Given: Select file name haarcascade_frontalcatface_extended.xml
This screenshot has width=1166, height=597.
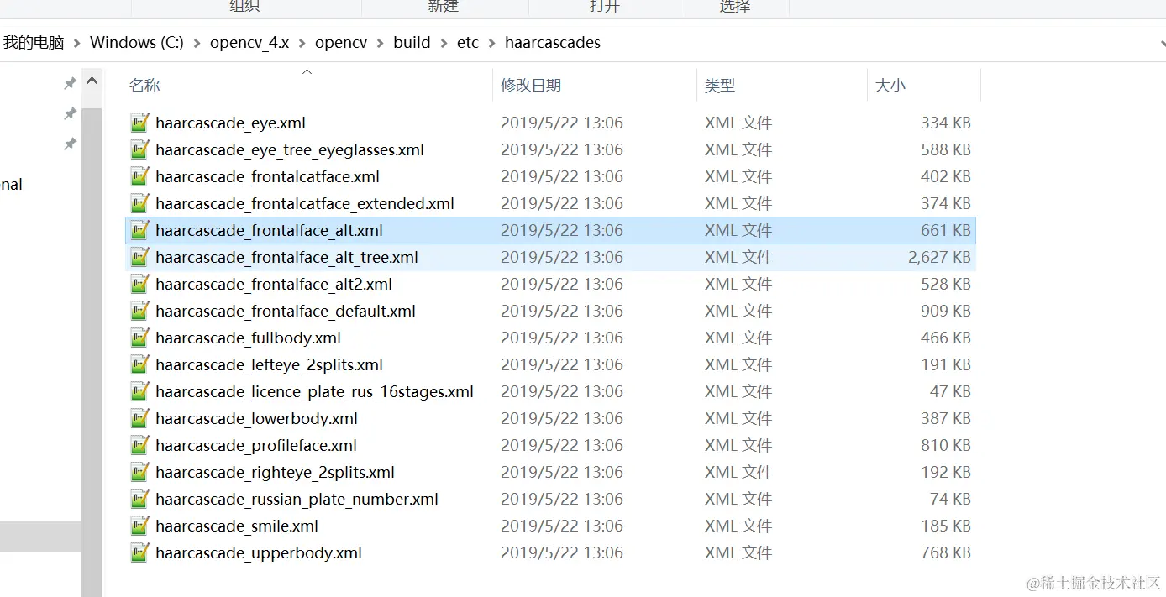Looking at the screenshot, I should coord(305,204).
